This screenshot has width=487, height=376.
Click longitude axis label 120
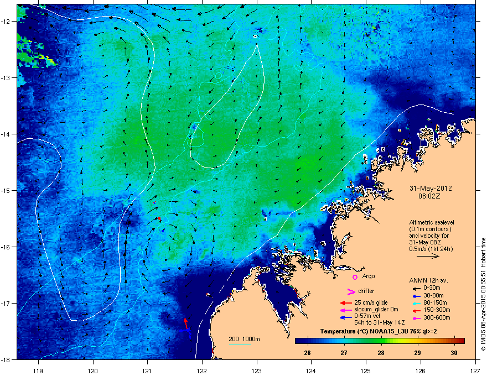[93, 370]
